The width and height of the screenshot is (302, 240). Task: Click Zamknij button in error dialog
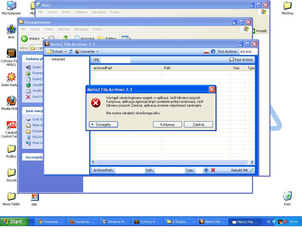click(198, 125)
